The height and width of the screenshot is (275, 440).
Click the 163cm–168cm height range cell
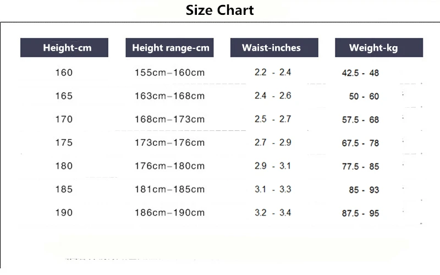(169, 96)
